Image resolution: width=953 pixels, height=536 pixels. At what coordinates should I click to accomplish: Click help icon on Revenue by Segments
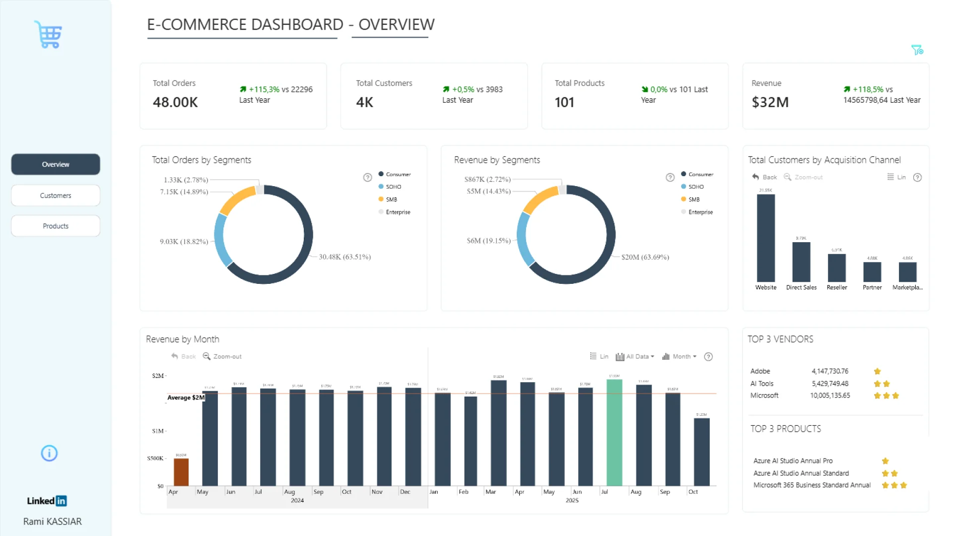[x=670, y=178]
